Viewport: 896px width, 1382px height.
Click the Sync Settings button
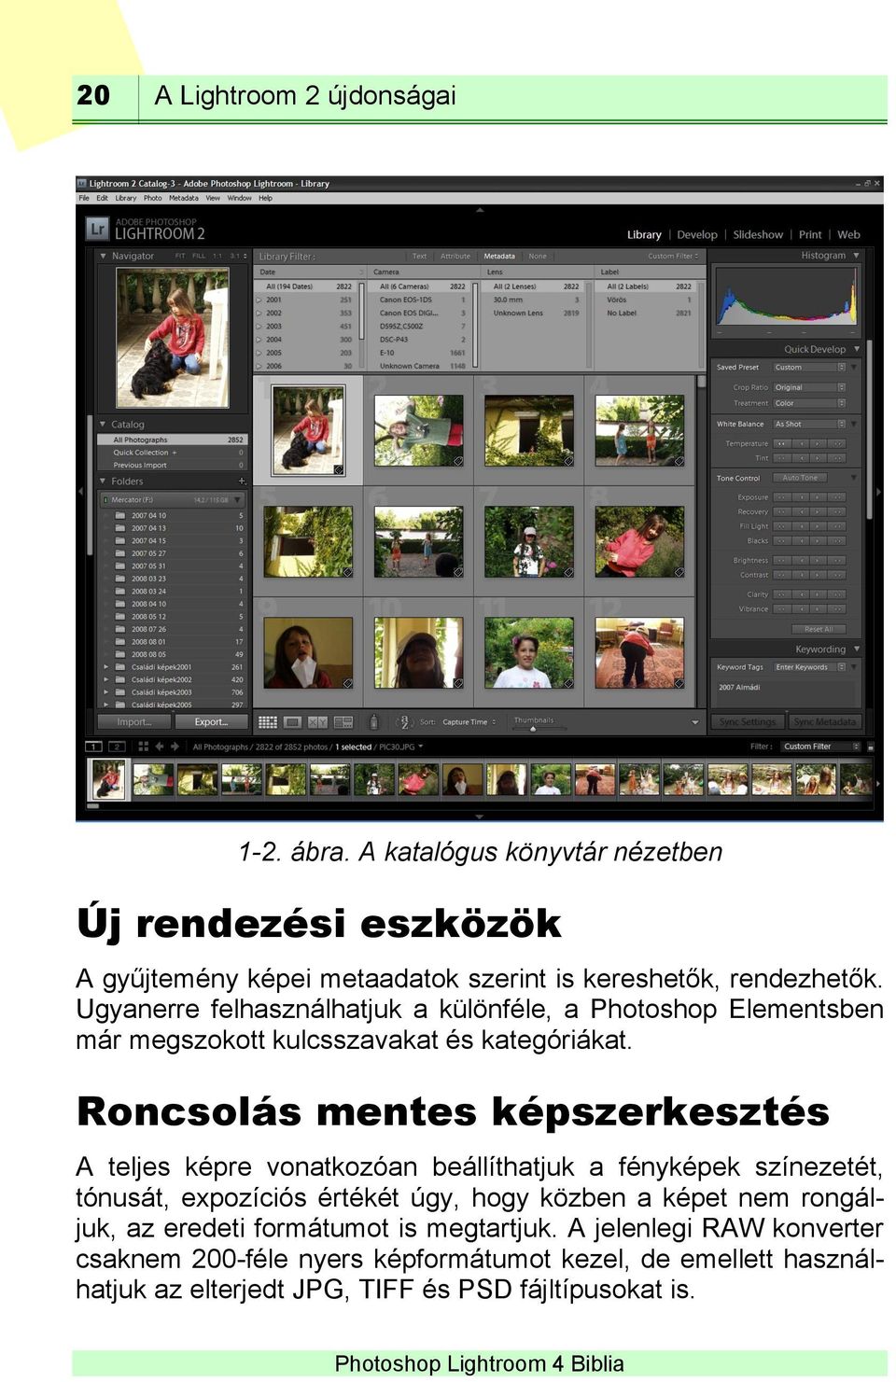(x=748, y=721)
